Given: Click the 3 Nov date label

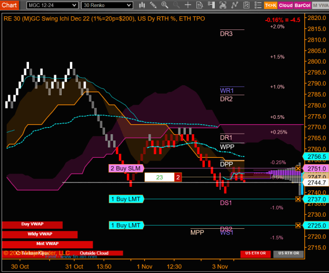Looking at the screenshot, I should [220, 267].
